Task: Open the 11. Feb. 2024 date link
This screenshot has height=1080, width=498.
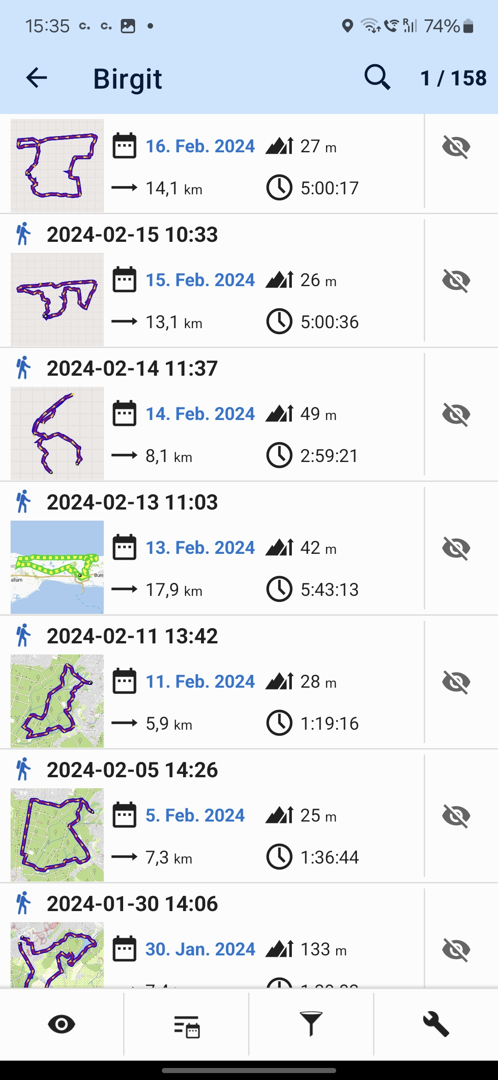Action: coord(200,682)
